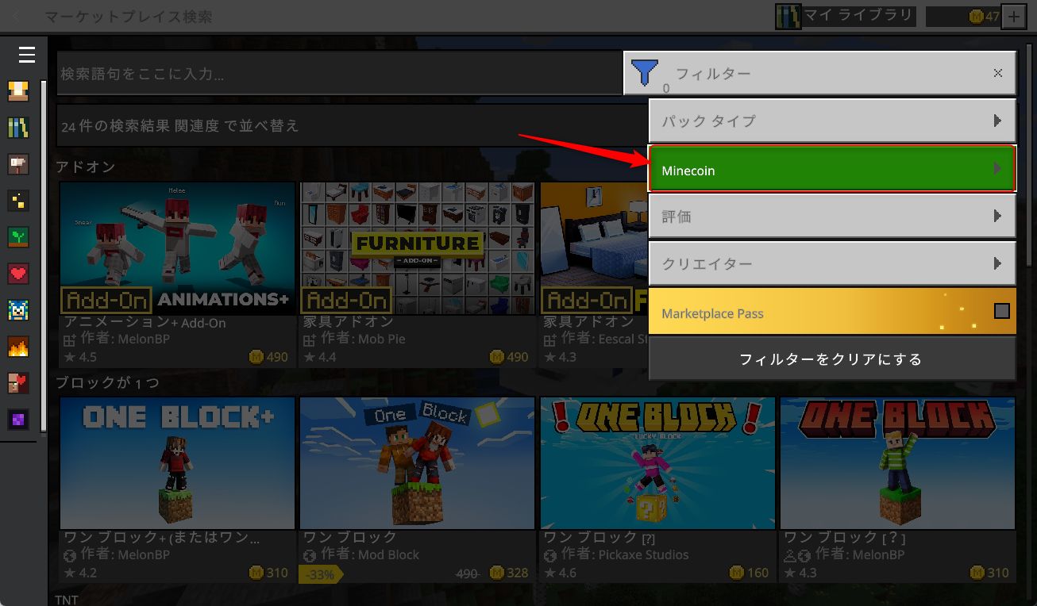Expand the Minecoin filter
This screenshot has height=606, width=1037.
click(832, 169)
